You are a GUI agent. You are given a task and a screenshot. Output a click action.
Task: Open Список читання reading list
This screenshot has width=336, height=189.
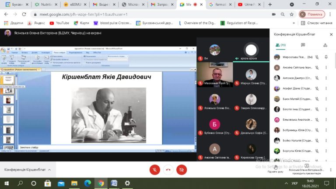[317, 23]
